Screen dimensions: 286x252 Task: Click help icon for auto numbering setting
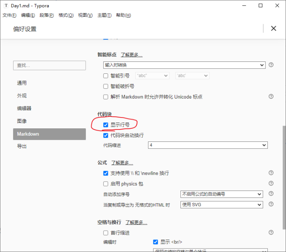coord(271,194)
